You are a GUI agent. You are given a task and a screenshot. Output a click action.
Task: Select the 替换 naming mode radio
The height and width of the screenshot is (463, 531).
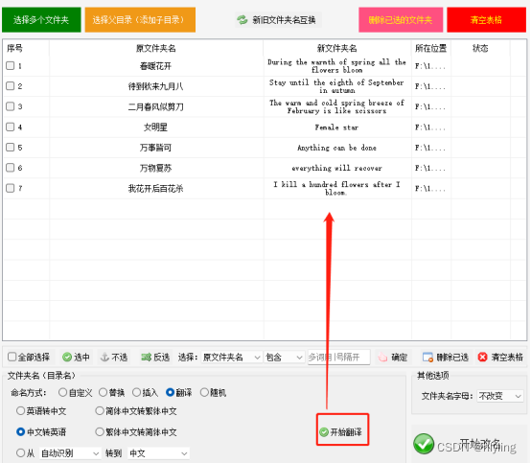point(103,393)
